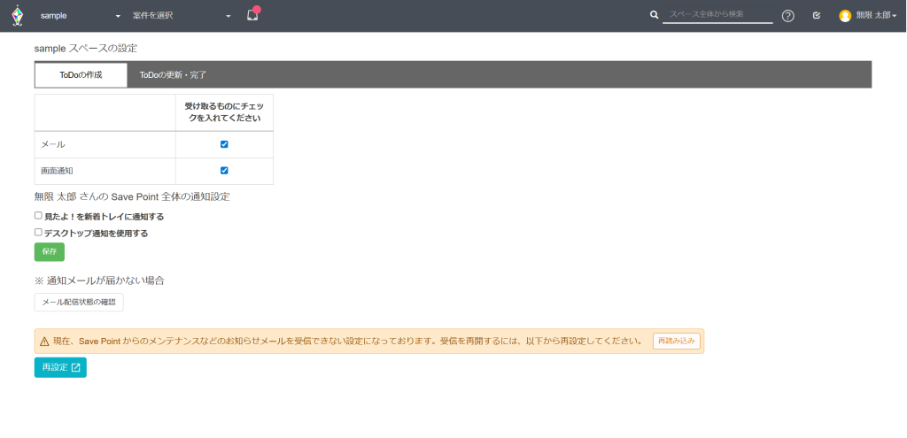The width and height of the screenshot is (907, 438).
Task: Click the green 保存 button
Action: pos(49,252)
